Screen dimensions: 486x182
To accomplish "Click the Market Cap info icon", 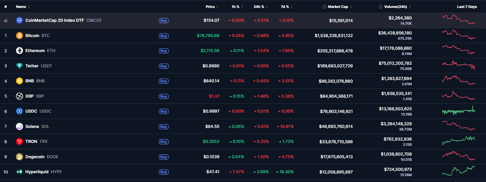I will (325, 7).
